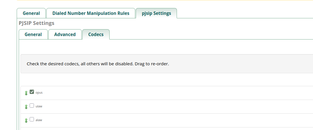Click the opus codec text label

click(39, 93)
